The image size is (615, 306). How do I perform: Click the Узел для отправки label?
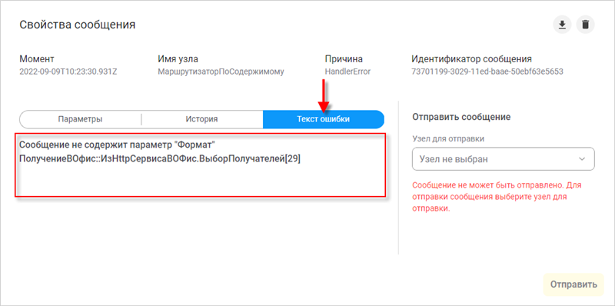[448, 138]
